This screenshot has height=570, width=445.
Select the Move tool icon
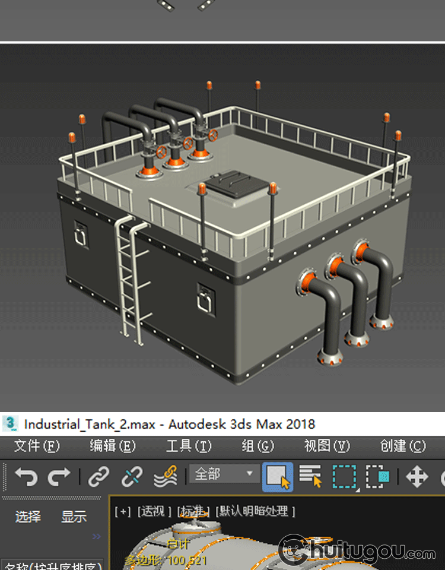click(417, 476)
